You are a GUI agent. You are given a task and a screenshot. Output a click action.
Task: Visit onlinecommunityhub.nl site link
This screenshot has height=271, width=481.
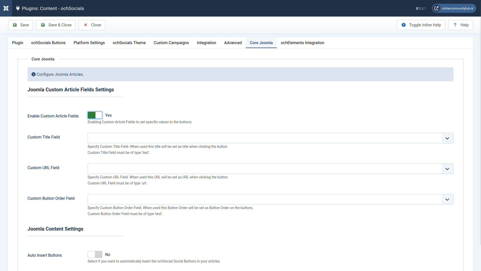point(454,8)
